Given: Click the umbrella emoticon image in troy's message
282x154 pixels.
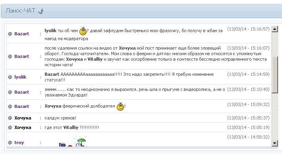Looking at the screenshot, I should [x=81, y=142].
